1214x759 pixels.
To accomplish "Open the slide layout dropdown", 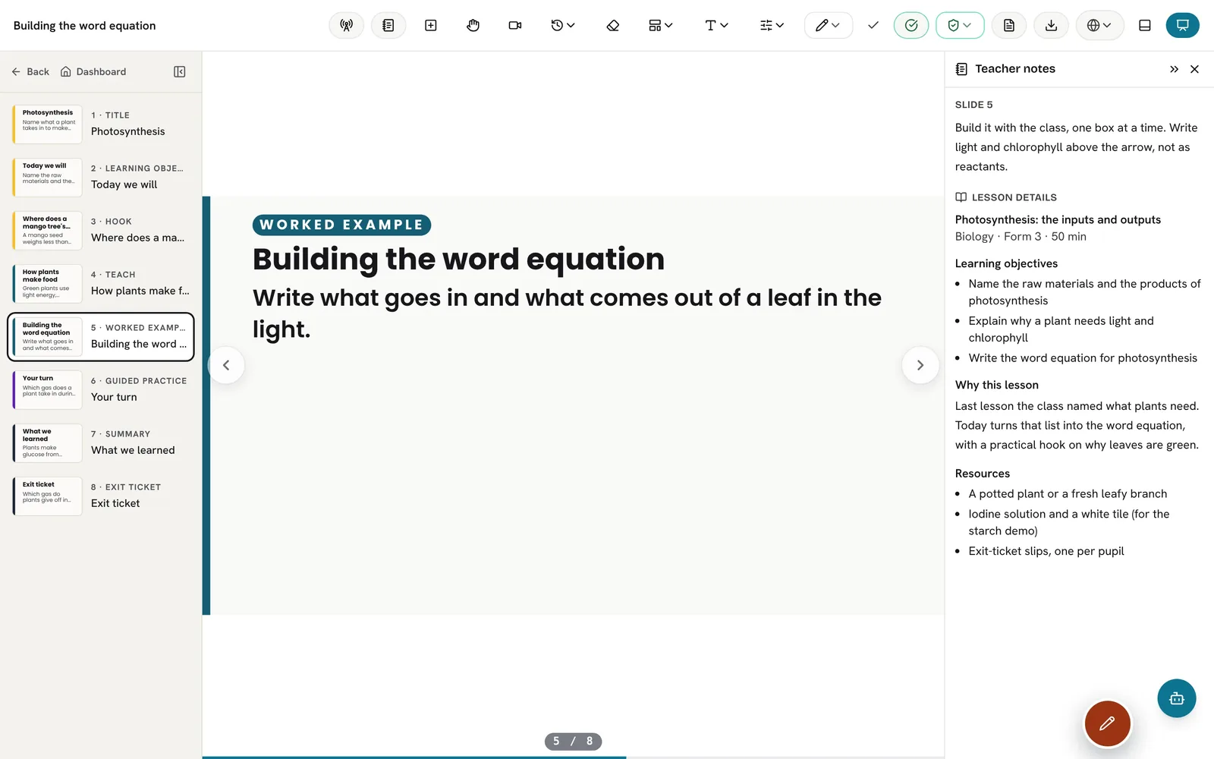I will pos(661,25).
